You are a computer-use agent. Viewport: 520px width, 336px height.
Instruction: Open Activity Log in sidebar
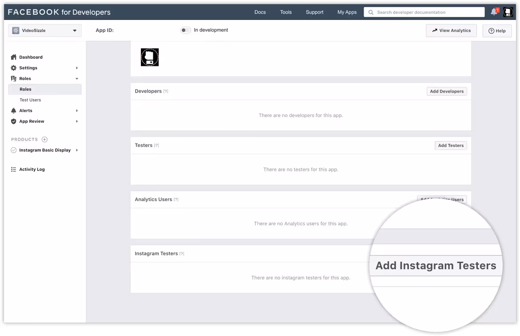point(32,169)
